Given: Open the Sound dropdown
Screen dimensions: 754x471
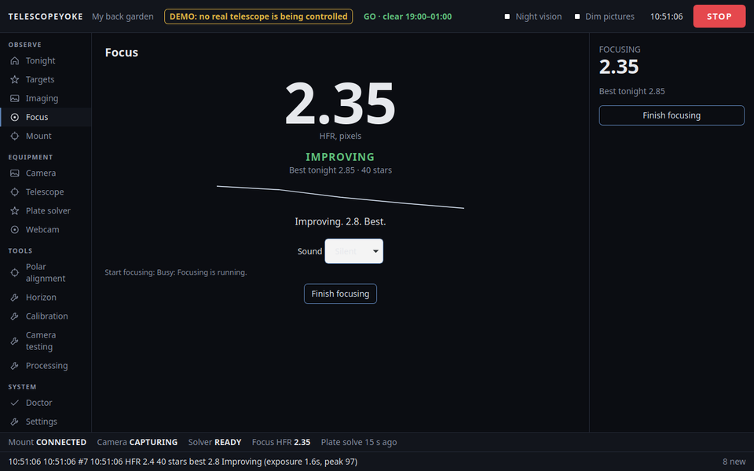Looking at the screenshot, I should click(354, 251).
